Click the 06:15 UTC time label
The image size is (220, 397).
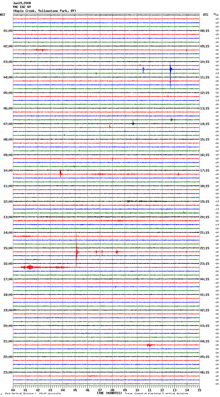click(205, 372)
